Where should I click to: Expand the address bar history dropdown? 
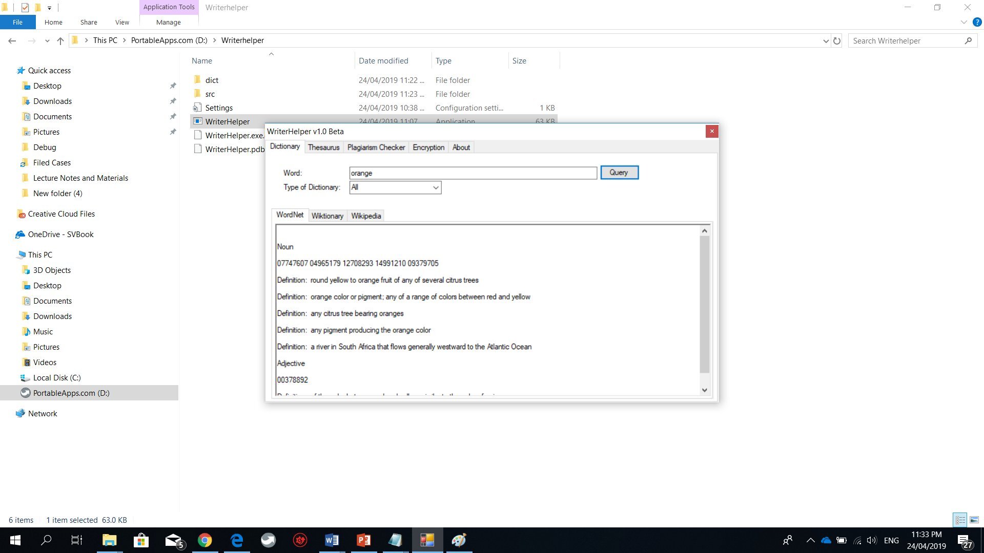tap(826, 40)
